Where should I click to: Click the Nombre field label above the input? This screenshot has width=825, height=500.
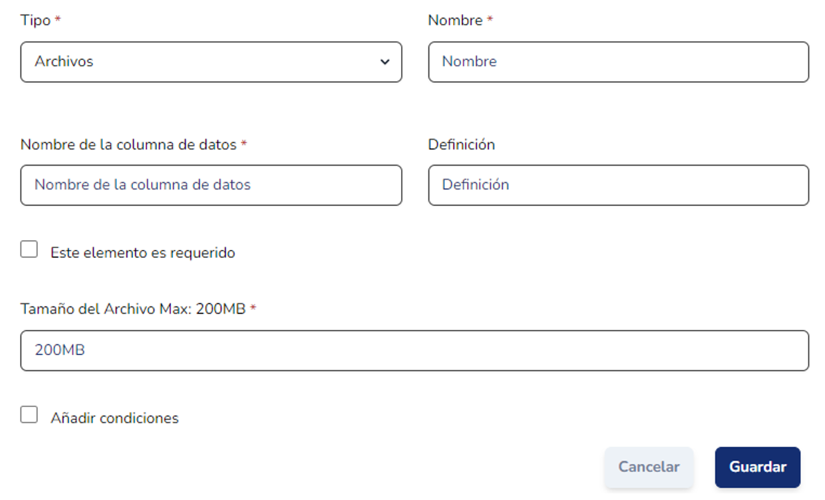[x=455, y=21]
